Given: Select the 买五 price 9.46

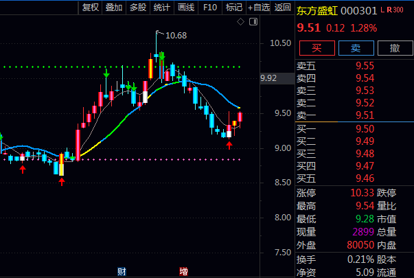Looking at the screenshot, I should (x=365, y=178).
